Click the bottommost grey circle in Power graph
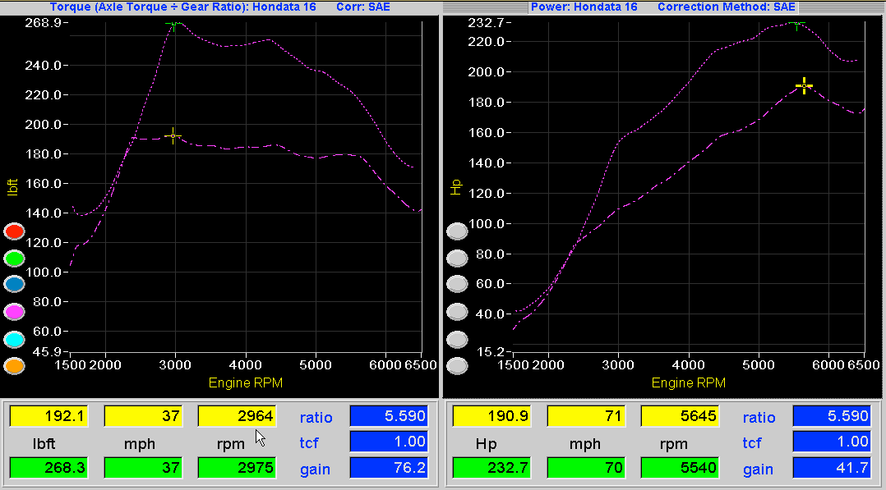 pos(457,366)
